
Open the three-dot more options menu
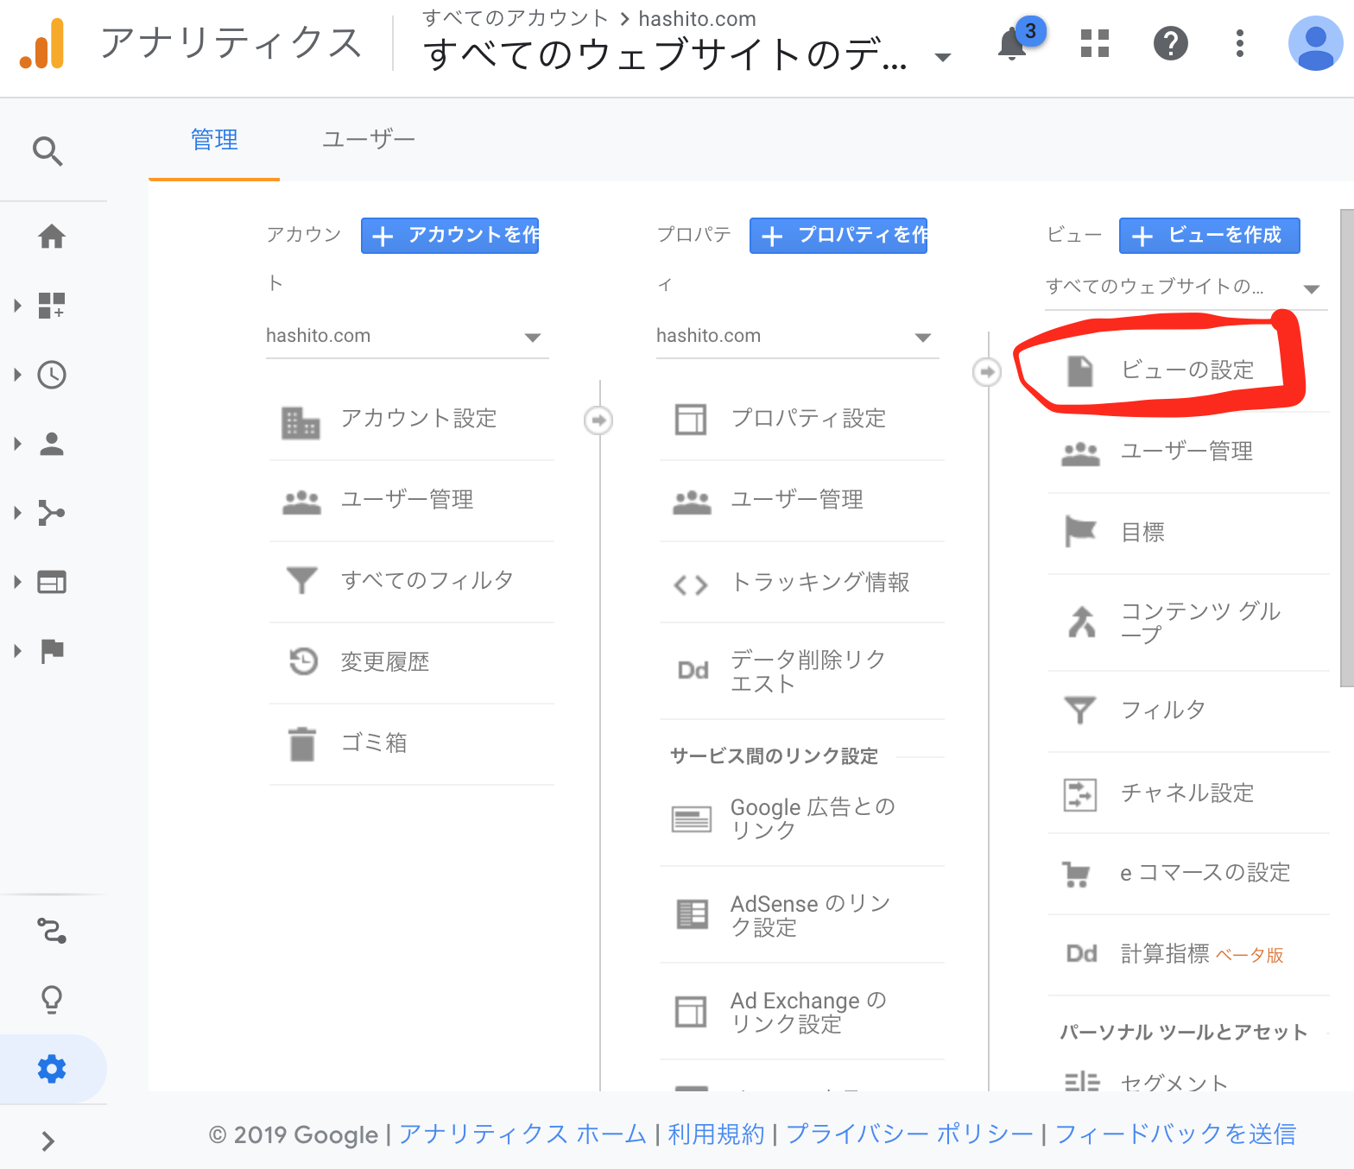point(1239,43)
